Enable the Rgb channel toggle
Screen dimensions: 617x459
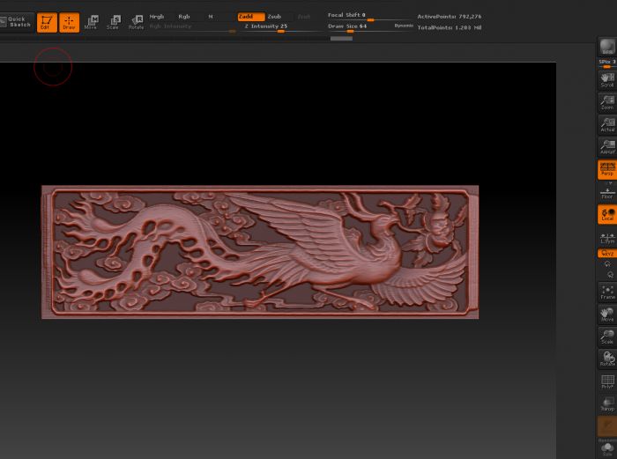pos(183,17)
